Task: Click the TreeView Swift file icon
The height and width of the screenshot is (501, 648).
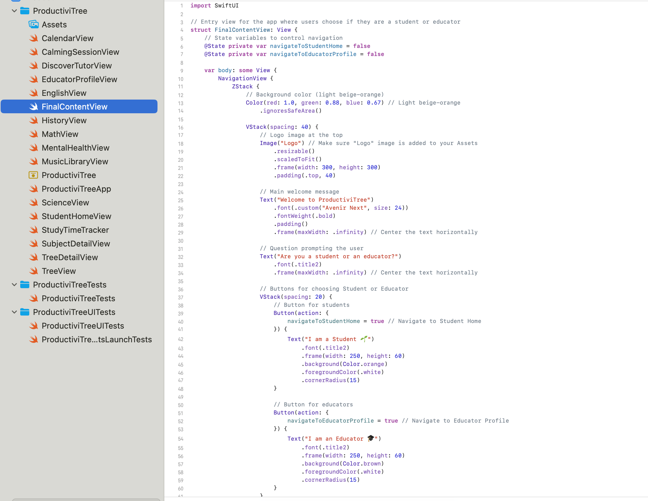Action: coord(34,271)
